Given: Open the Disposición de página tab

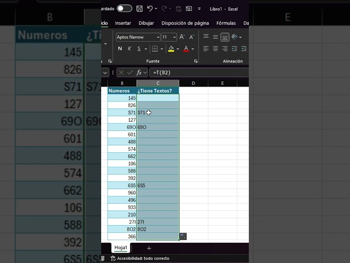Looking at the screenshot, I should [x=185, y=23].
